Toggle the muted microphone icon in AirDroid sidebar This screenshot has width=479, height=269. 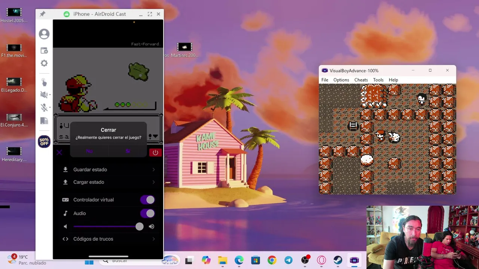pos(44,108)
